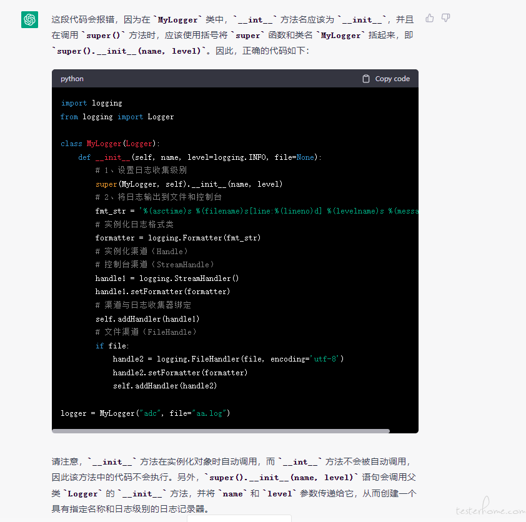Click the line 'import logging'

[x=91, y=103]
